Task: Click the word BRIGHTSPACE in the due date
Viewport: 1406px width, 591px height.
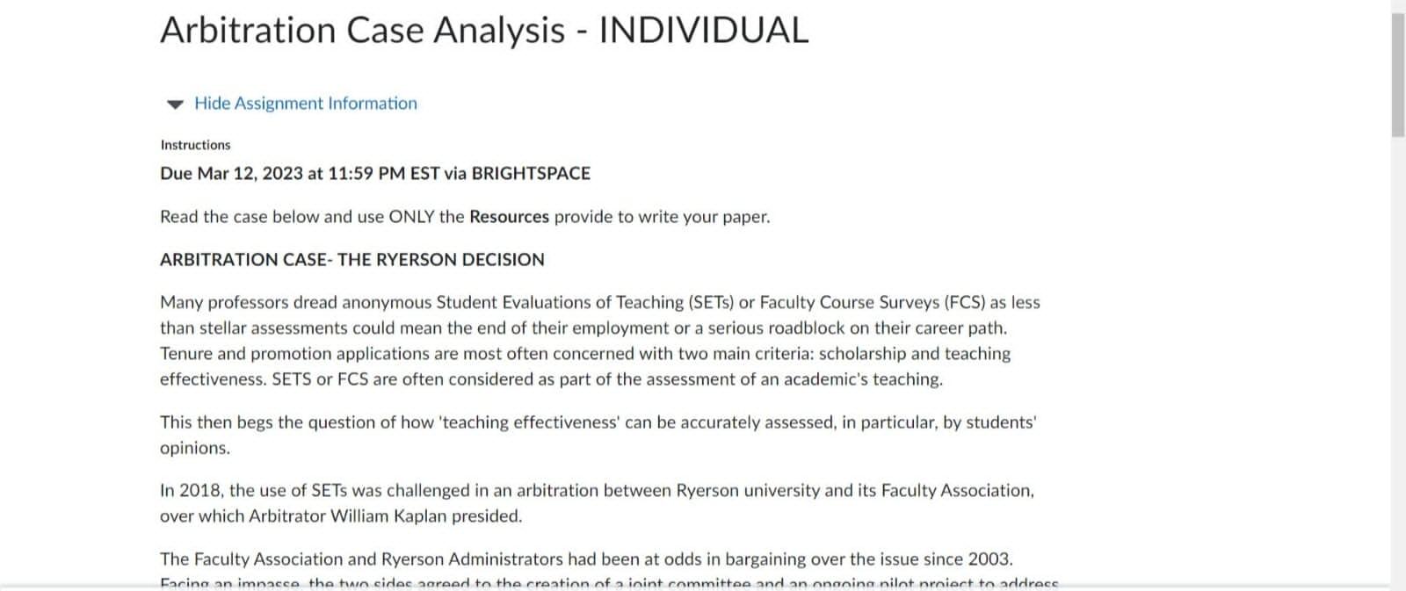Action: [x=531, y=173]
